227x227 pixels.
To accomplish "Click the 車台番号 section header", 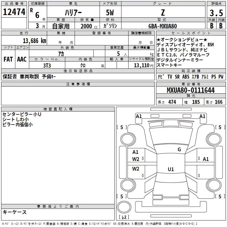I will click(x=191, y=84).
